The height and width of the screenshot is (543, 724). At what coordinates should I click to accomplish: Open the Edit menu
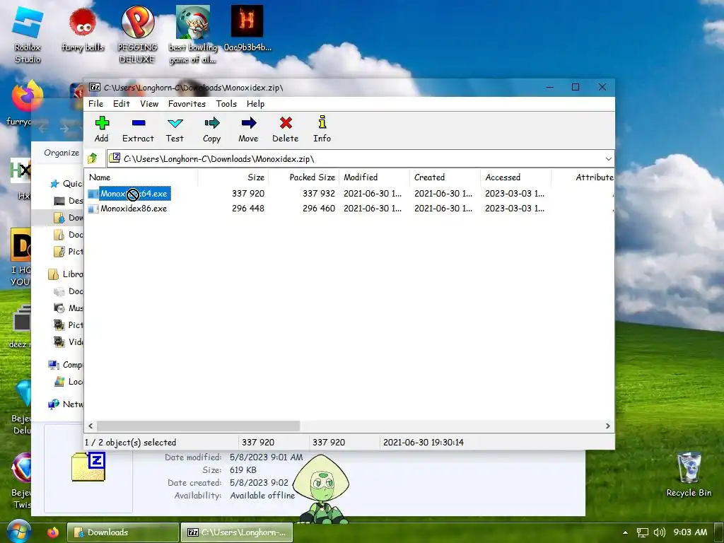coord(122,104)
